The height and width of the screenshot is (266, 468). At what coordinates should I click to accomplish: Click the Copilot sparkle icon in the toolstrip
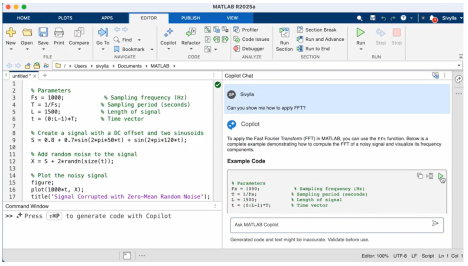[168, 32]
